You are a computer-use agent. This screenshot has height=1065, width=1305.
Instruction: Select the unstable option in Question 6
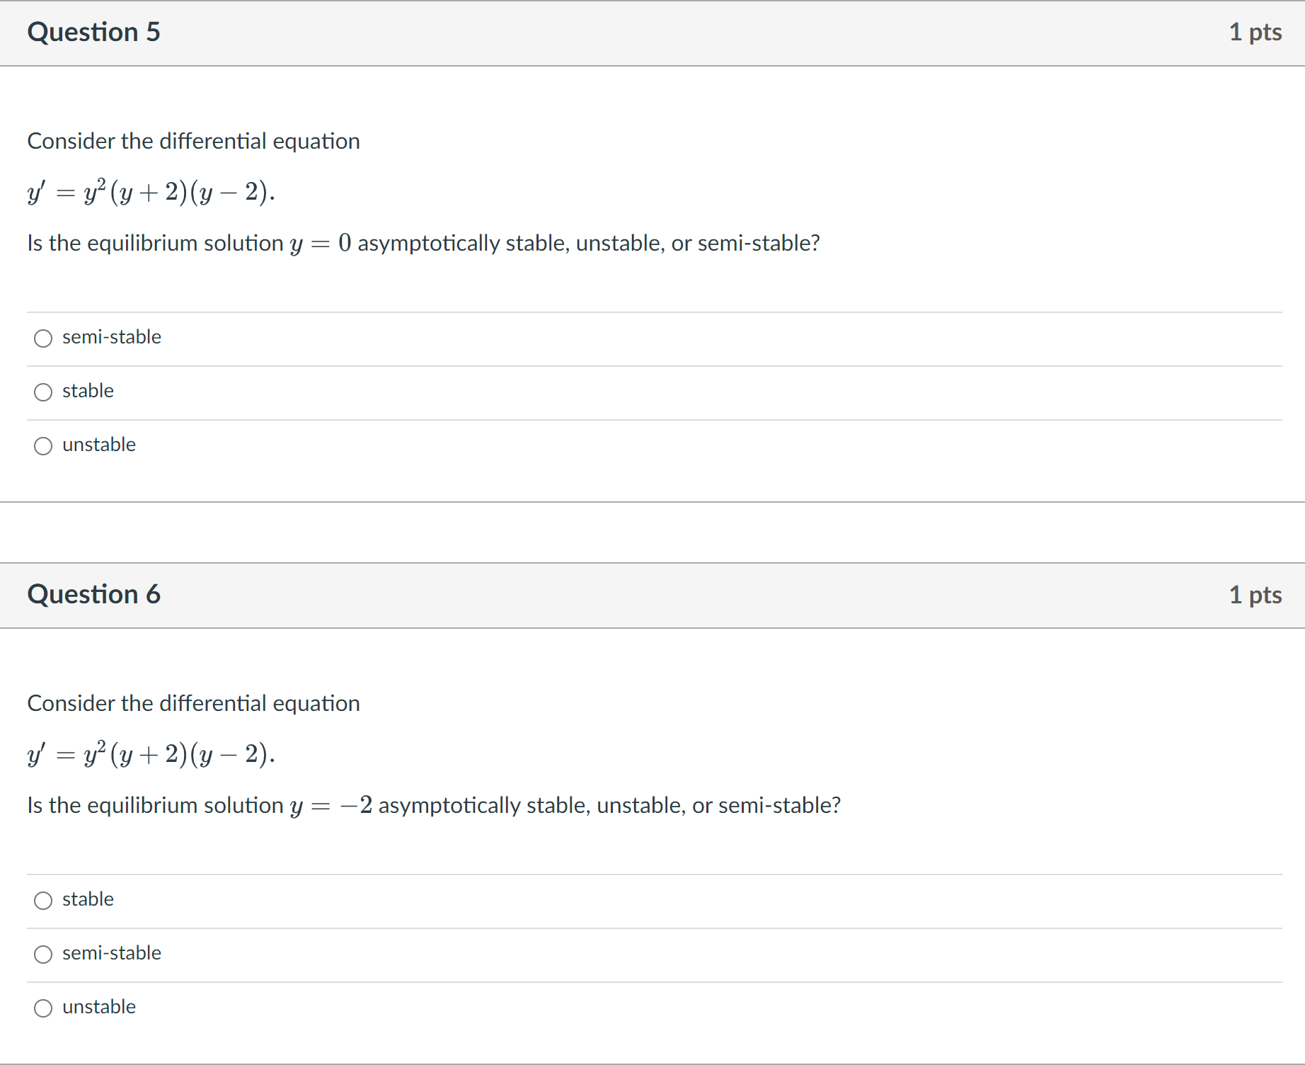click(43, 1008)
